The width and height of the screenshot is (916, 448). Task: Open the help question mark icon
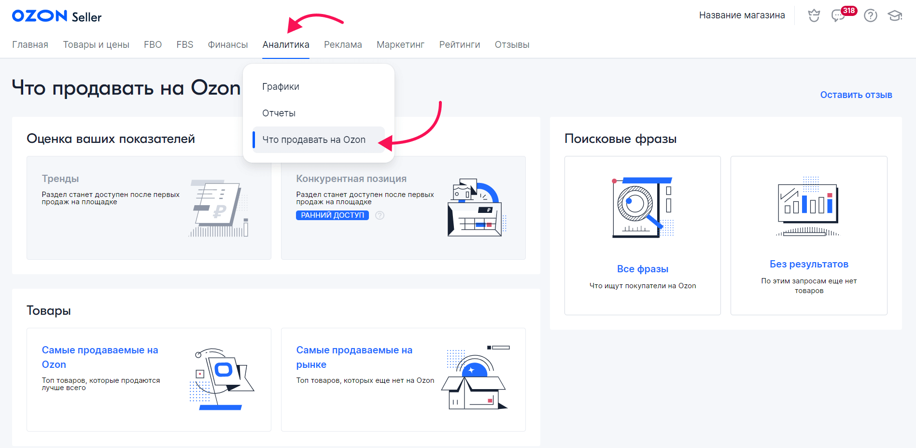(871, 15)
